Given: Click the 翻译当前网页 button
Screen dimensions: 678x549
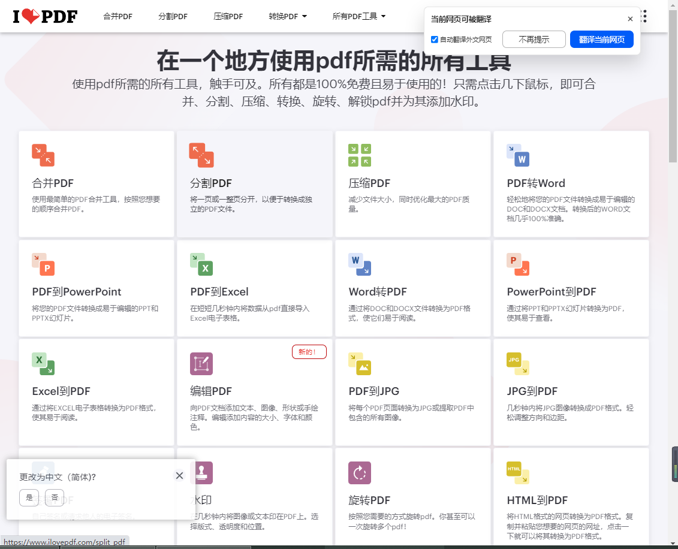Looking at the screenshot, I should tap(601, 40).
